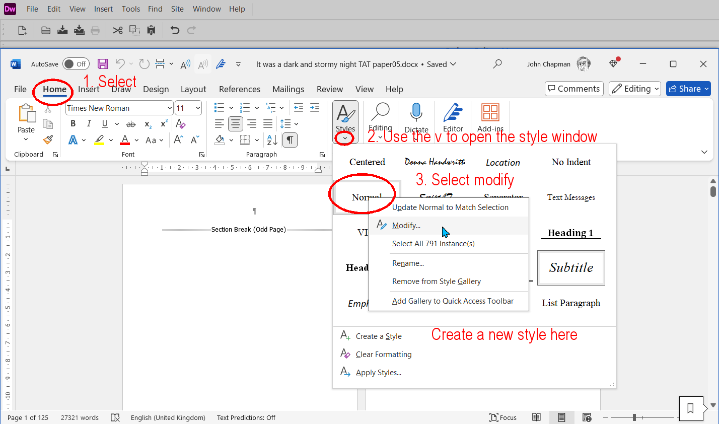Screen dimensions: 719x424
Task: Click the Format Painter icon
Action: point(48,139)
